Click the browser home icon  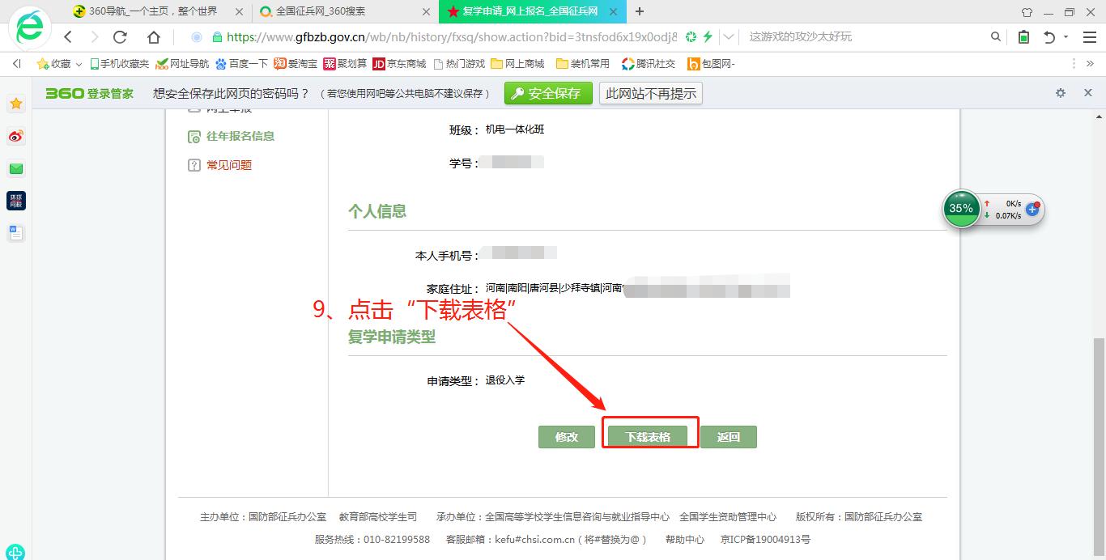click(x=154, y=37)
